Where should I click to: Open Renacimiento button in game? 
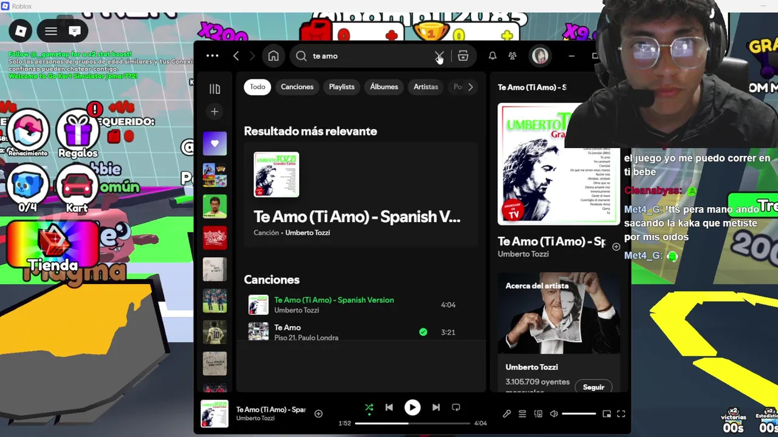tap(28, 132)
